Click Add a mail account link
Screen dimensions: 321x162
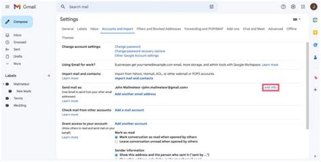[129, 110]
